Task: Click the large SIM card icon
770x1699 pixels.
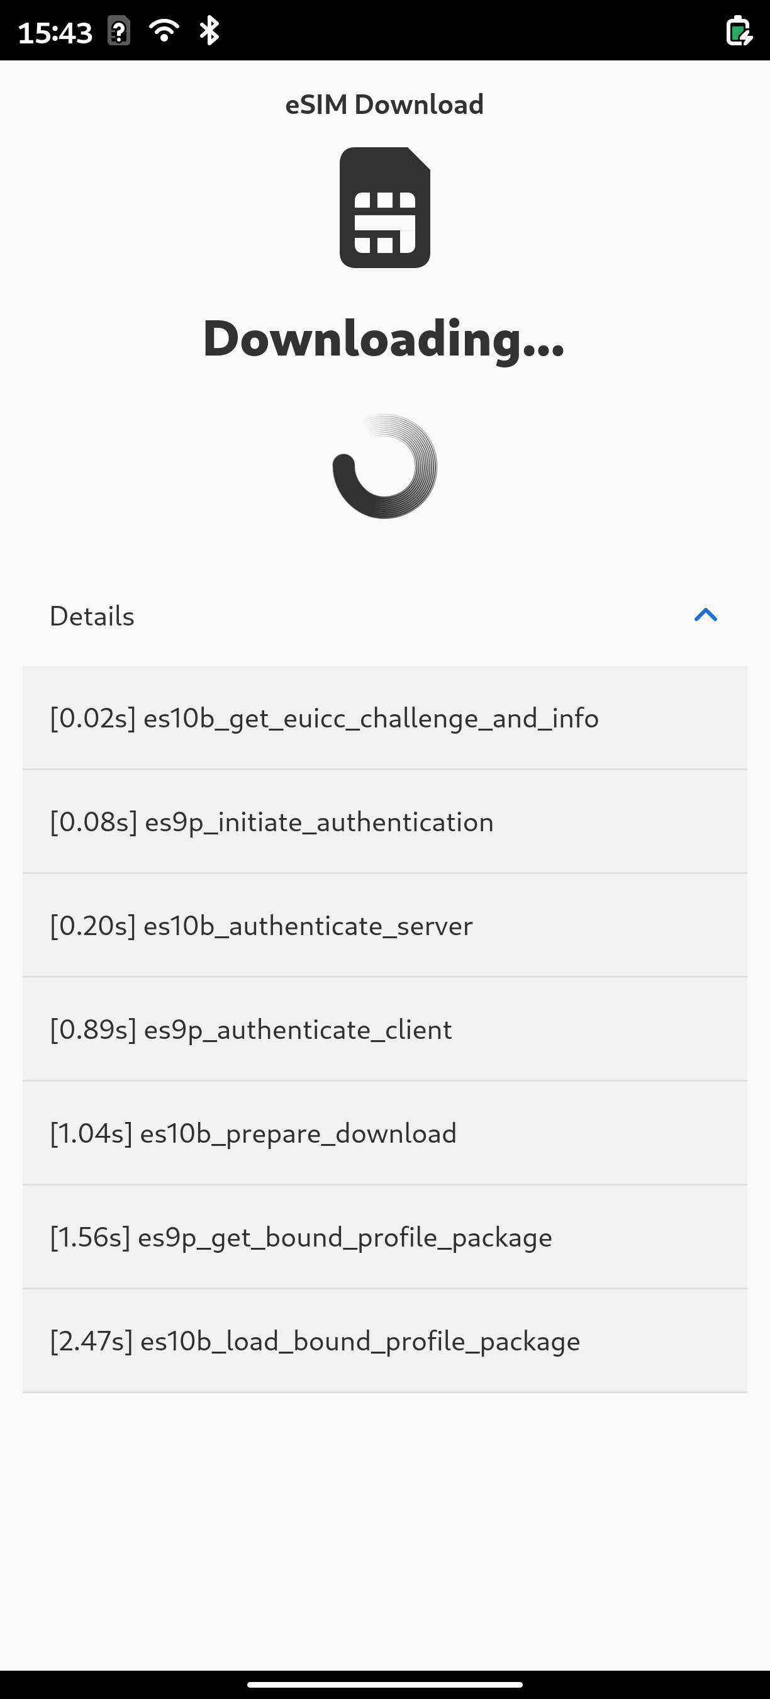Action: (384, 208)
